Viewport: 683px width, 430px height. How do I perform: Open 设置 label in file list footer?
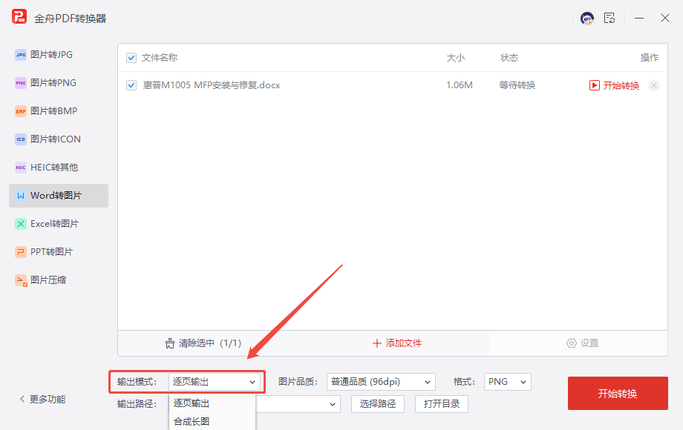(x=589, y=343)
